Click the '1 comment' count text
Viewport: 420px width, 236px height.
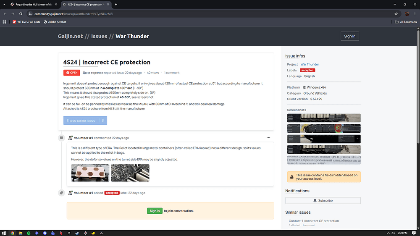tap(172, 73)
